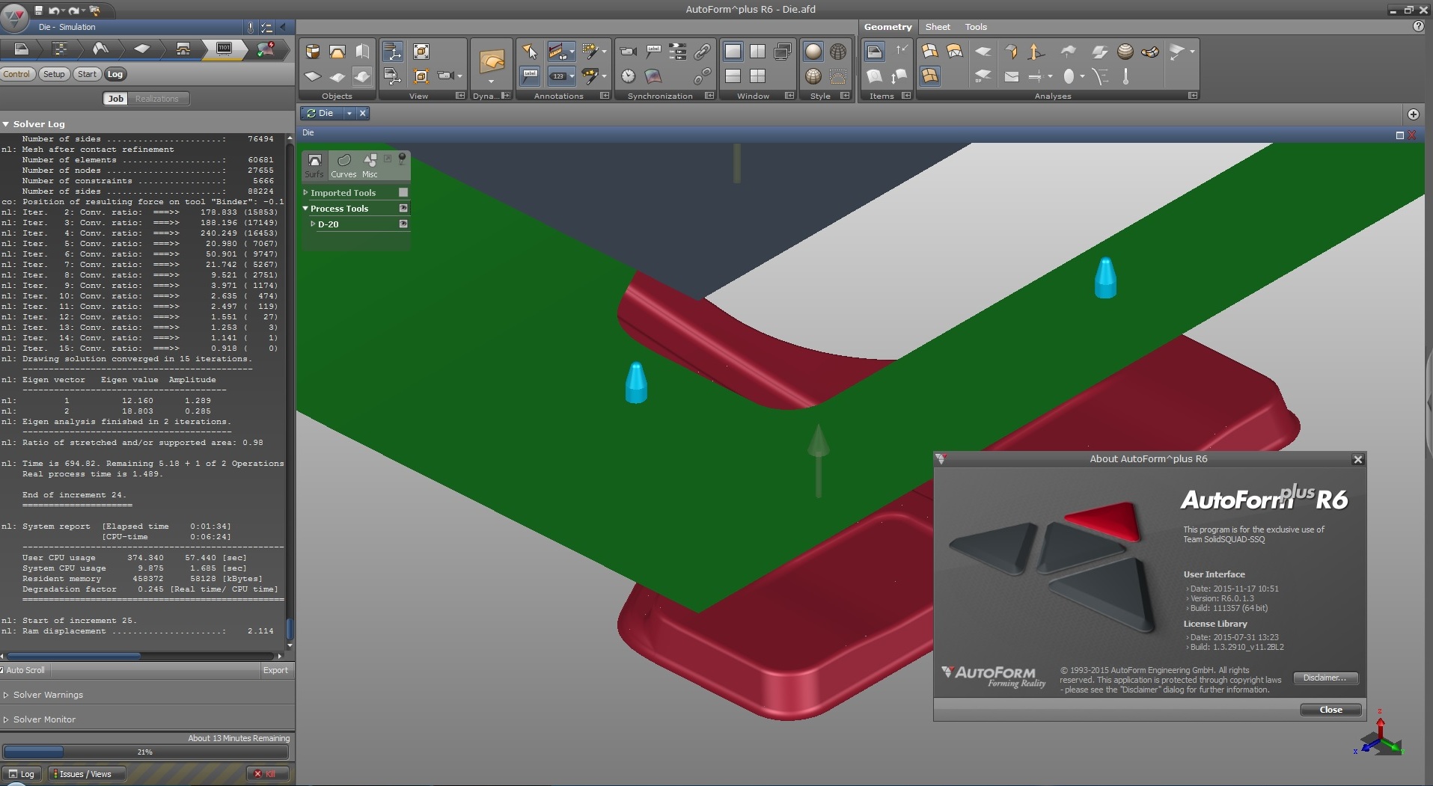Expand the Imported Tools tree node
The height and width of the screenshot is (786, 1433).
click(x=305, y=192)
